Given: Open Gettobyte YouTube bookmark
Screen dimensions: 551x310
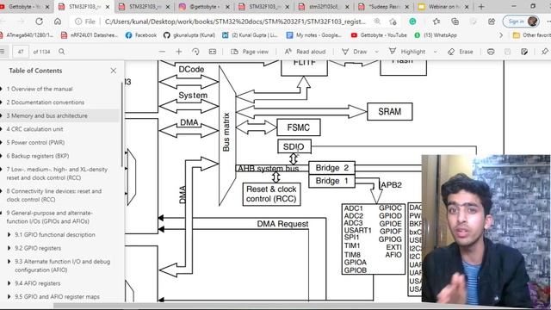Looking at the screenshot, I should point(379,35).
